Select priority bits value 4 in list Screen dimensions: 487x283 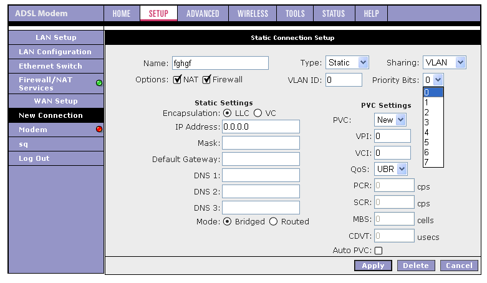pos(433,132)
